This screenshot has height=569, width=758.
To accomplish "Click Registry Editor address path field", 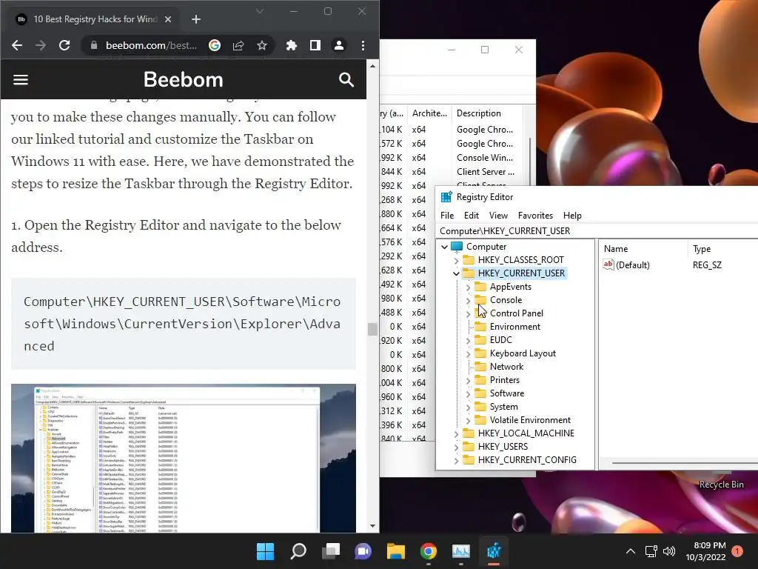I will (x=597, y=231).
